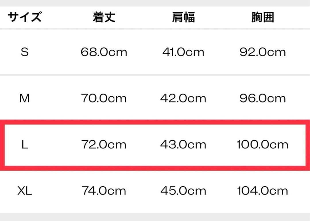Viewport: 310px width, 221px height.
Task: Click the 45.0cm shoulder width value
Action: [x=183, y=191]
